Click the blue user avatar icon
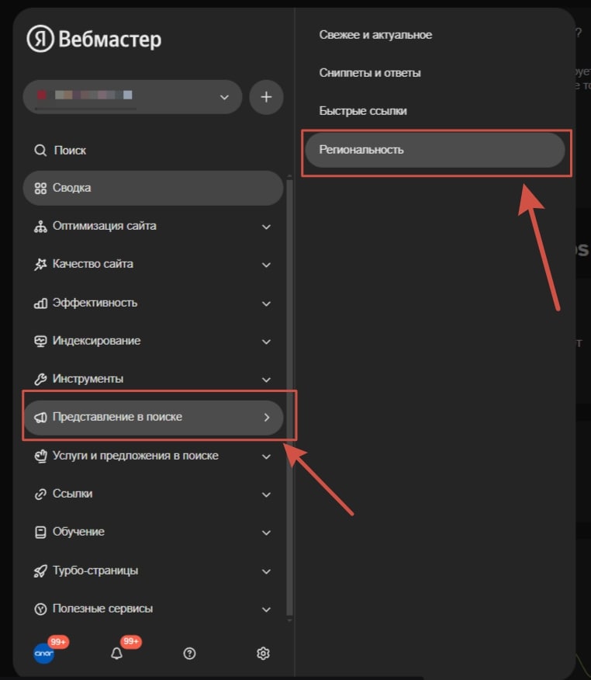 coord(43,653)
